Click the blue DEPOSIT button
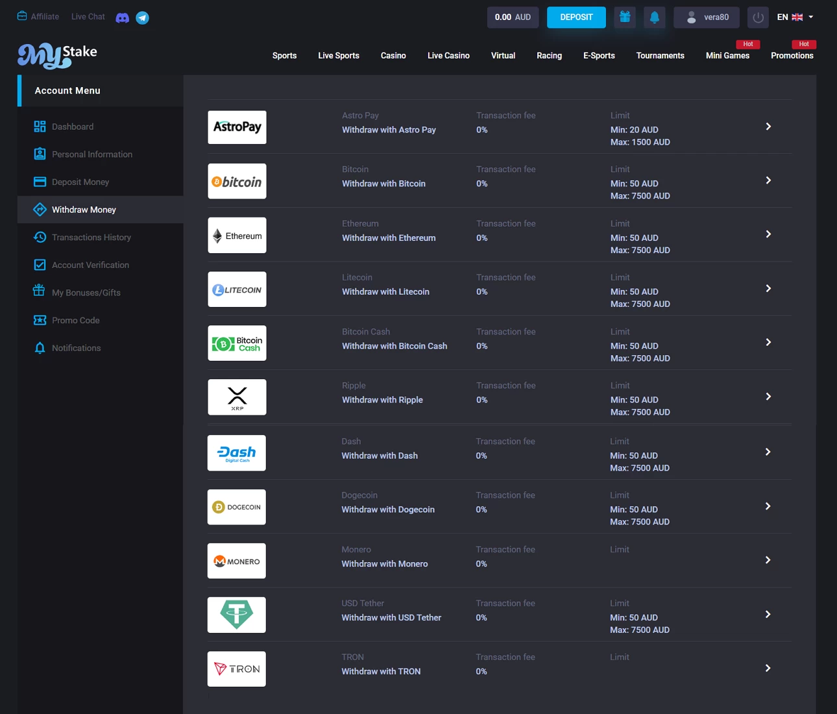 click(576, 17)
